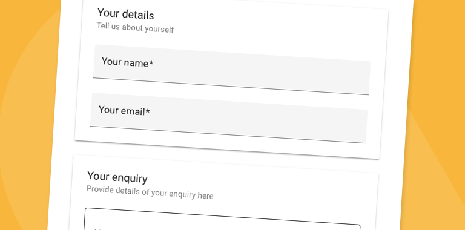Click the top border of enquiry text box
This screenshot has width=465, height=230.
222,217
